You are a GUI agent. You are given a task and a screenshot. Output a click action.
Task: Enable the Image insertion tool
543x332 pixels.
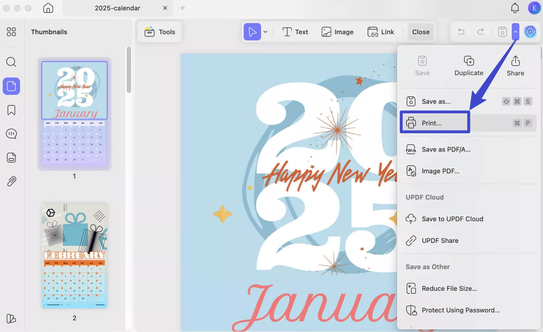point(338,31)
